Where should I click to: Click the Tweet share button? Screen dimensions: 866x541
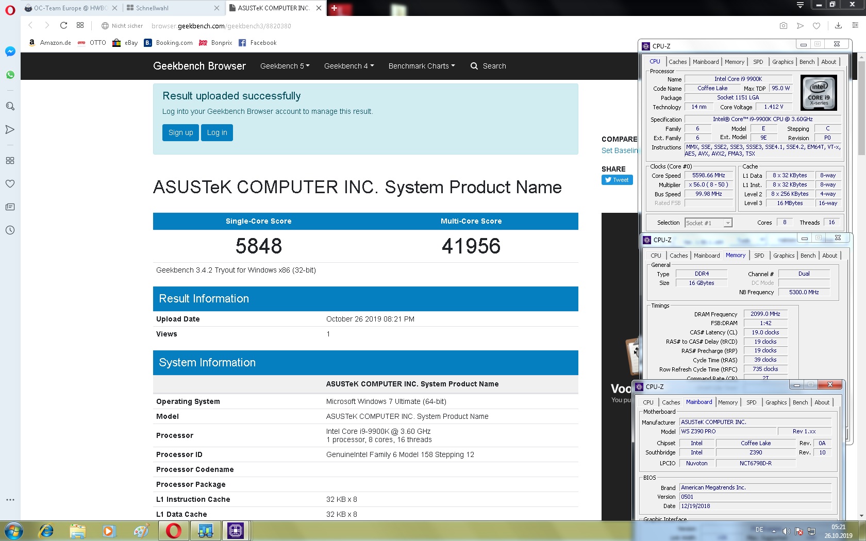[x=617, y=180]
